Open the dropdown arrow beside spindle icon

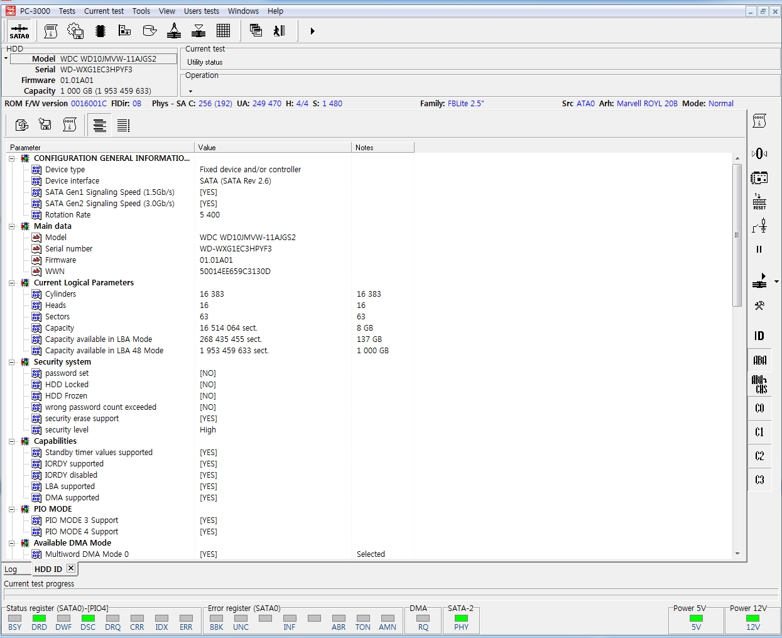click(x=776, y=282)
